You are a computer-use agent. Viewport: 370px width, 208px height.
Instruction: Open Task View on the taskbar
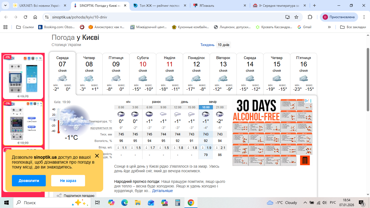click(x=98, y=203)
